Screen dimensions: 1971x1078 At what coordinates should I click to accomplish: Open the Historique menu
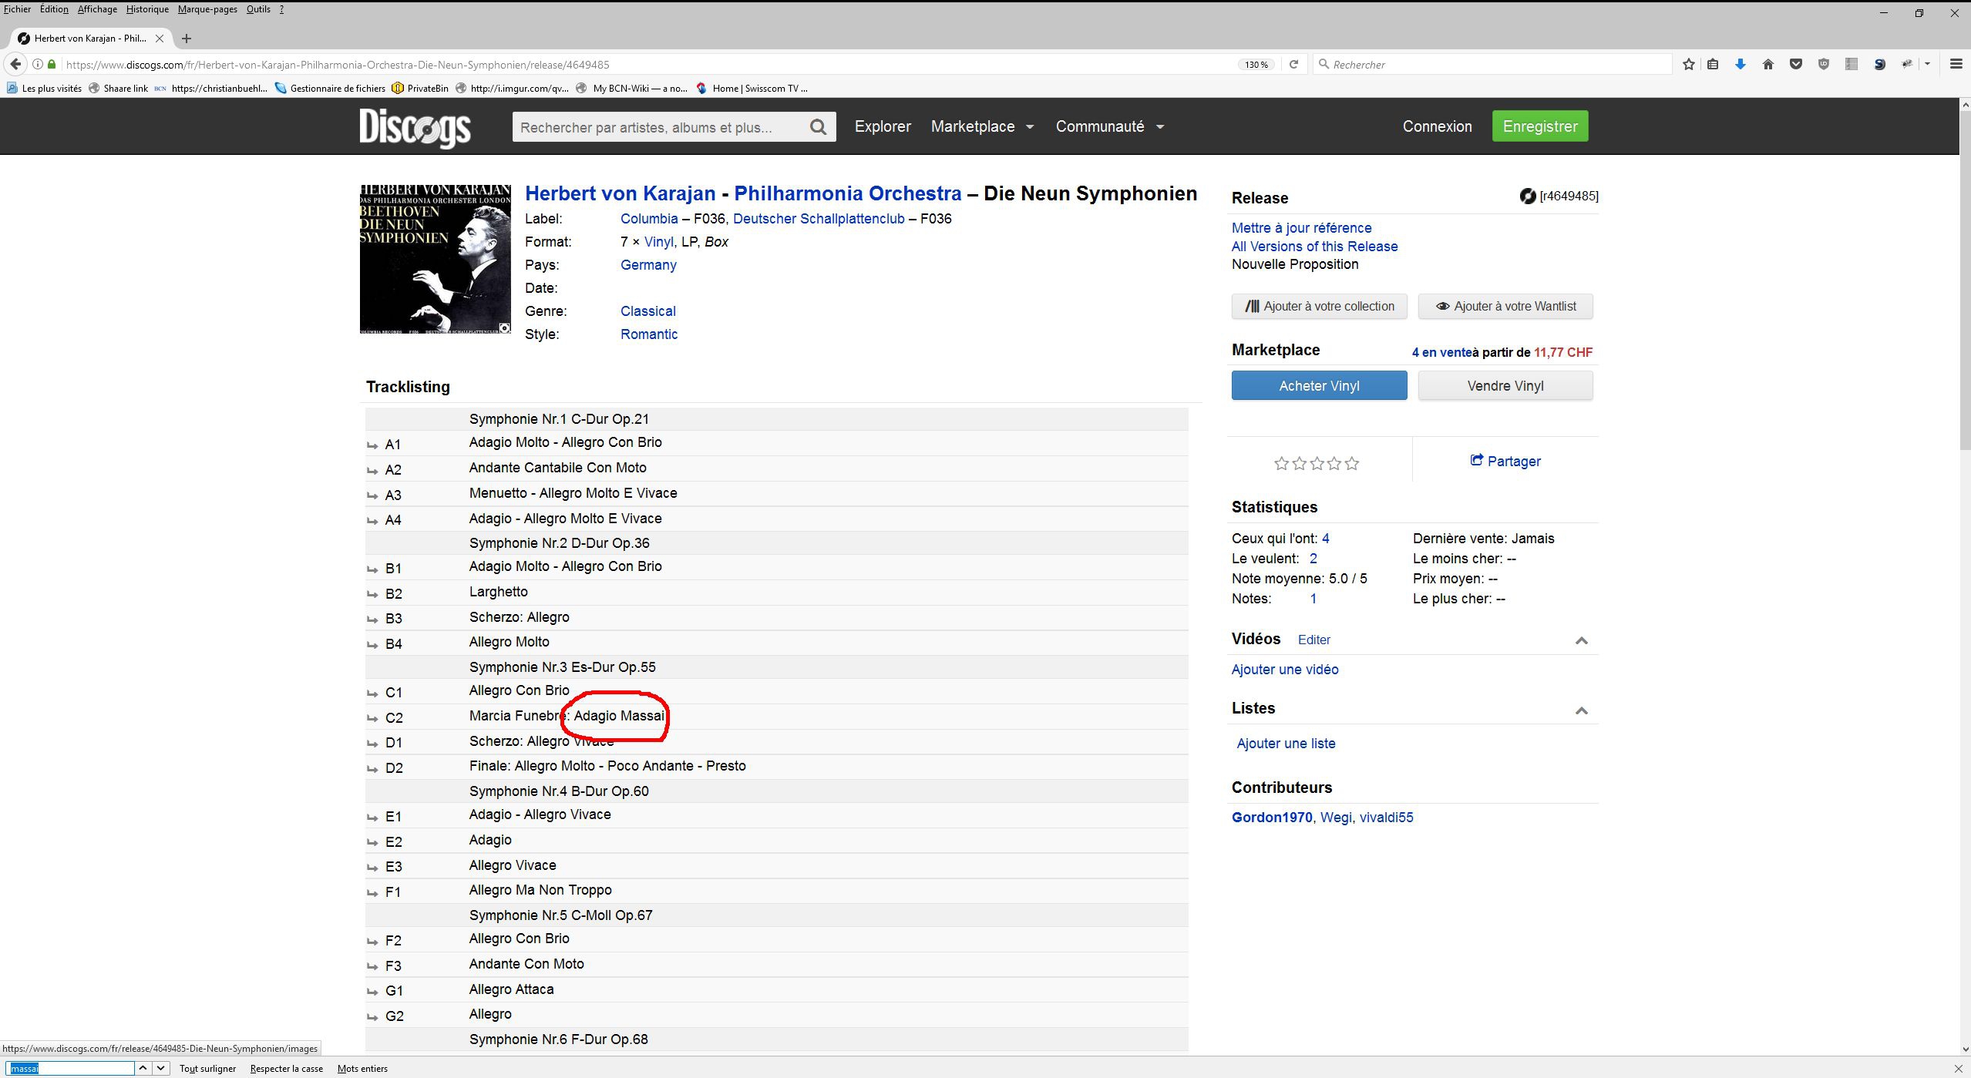[147, 9]
